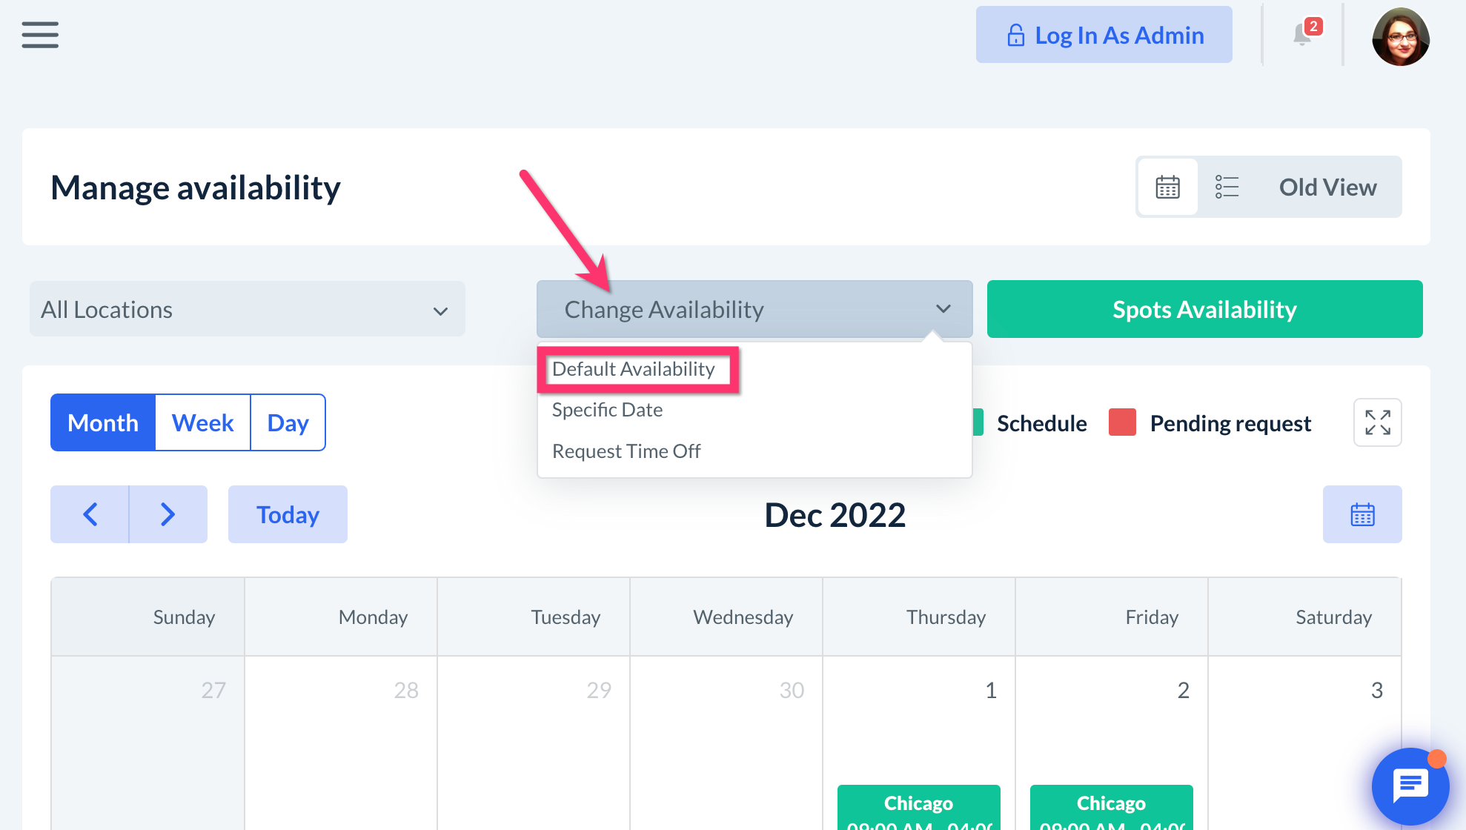
Task: Click the Spots Availability button
Action: pos(1204,309)
